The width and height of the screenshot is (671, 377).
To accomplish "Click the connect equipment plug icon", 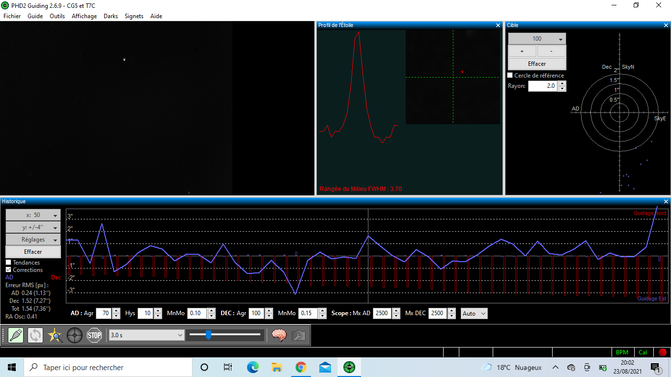I will 16,335.
